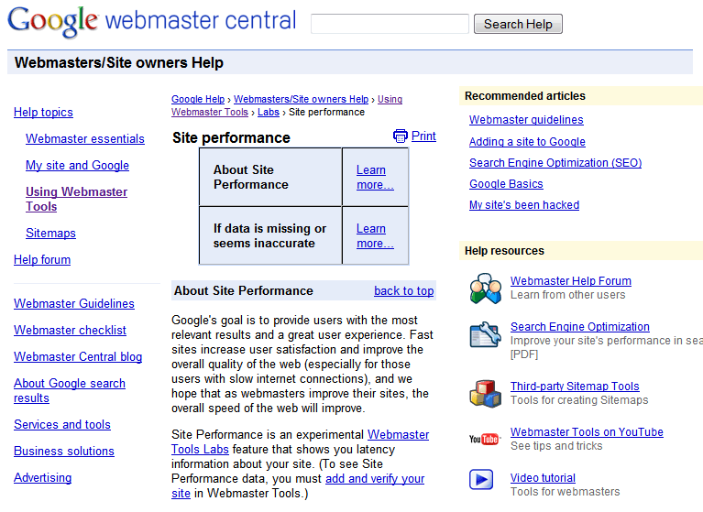Click the Search Help button
This screenshot has width=703, height=512.
[518, 24]
